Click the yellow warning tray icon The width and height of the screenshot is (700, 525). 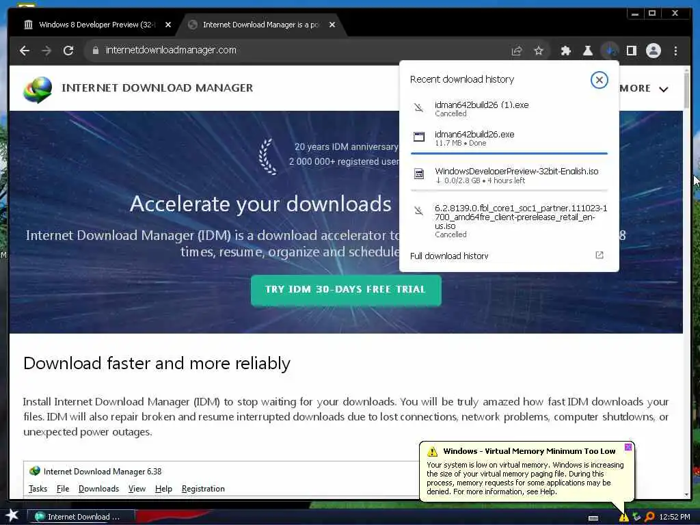point(623,517)
